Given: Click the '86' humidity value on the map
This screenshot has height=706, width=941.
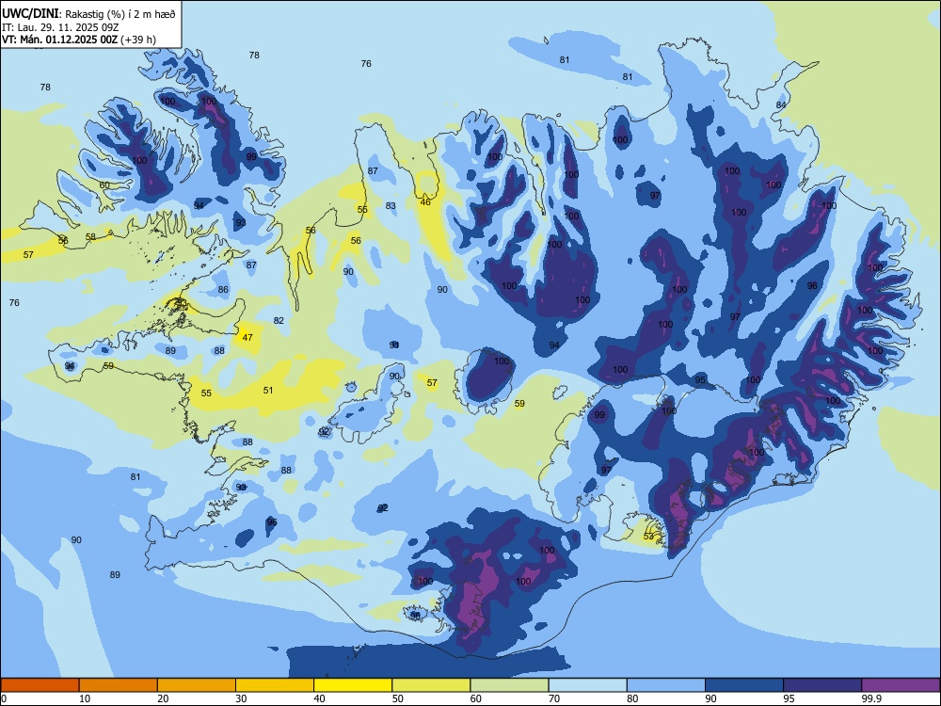Looking at the screenshot, I should pyautogui.click(x=223, y=289).
